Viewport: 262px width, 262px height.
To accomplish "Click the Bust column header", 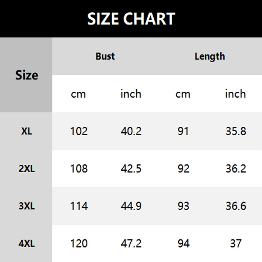I will [105, 56].
